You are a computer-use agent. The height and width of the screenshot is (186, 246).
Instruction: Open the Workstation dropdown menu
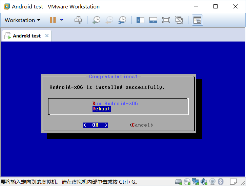22,20
